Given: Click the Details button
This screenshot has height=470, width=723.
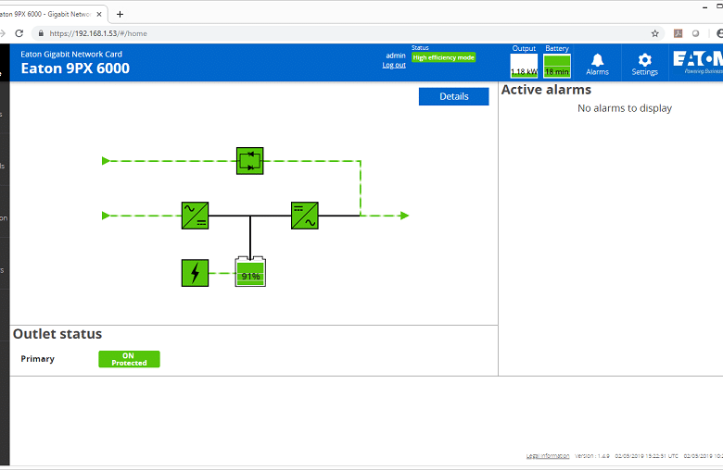Looking at the screenshot, I should pyautogui.click(x=453, y=96).
